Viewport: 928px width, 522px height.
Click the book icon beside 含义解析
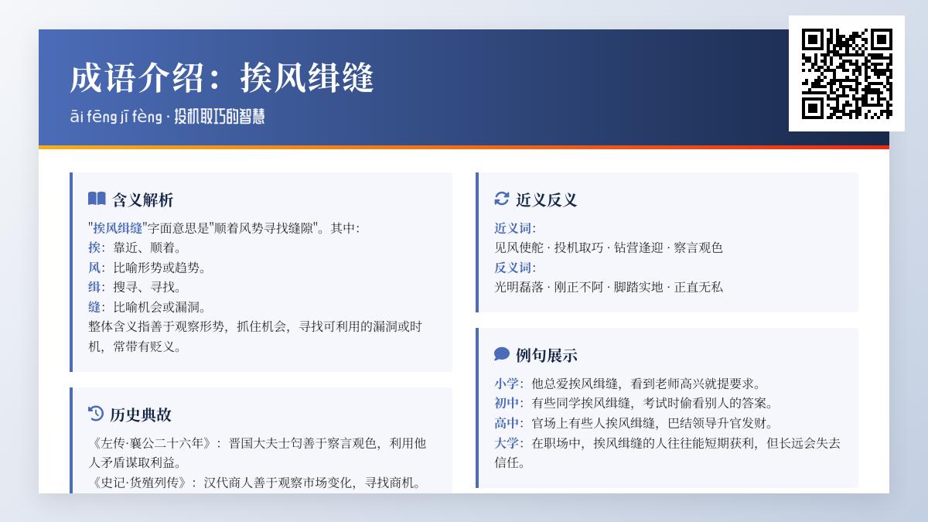click(x=97, y=199)
